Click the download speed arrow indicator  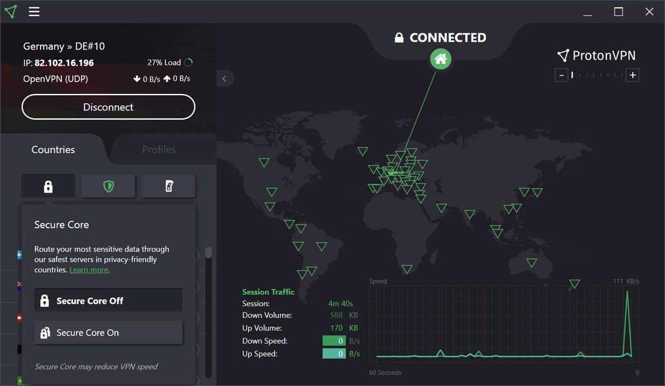(x=137, y=78)
